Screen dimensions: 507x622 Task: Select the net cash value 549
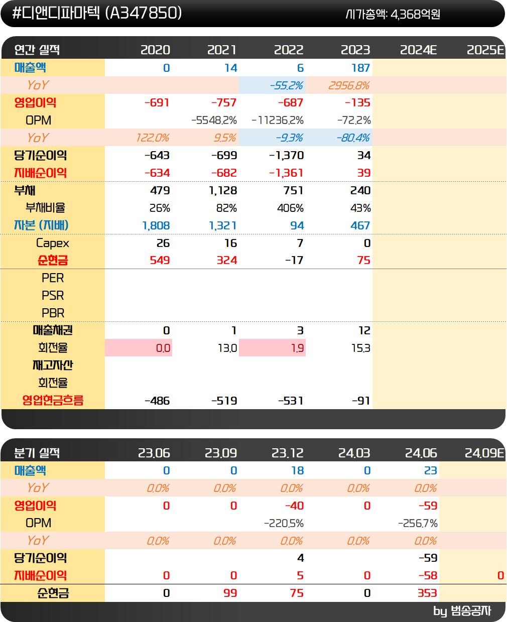[160, 261]
